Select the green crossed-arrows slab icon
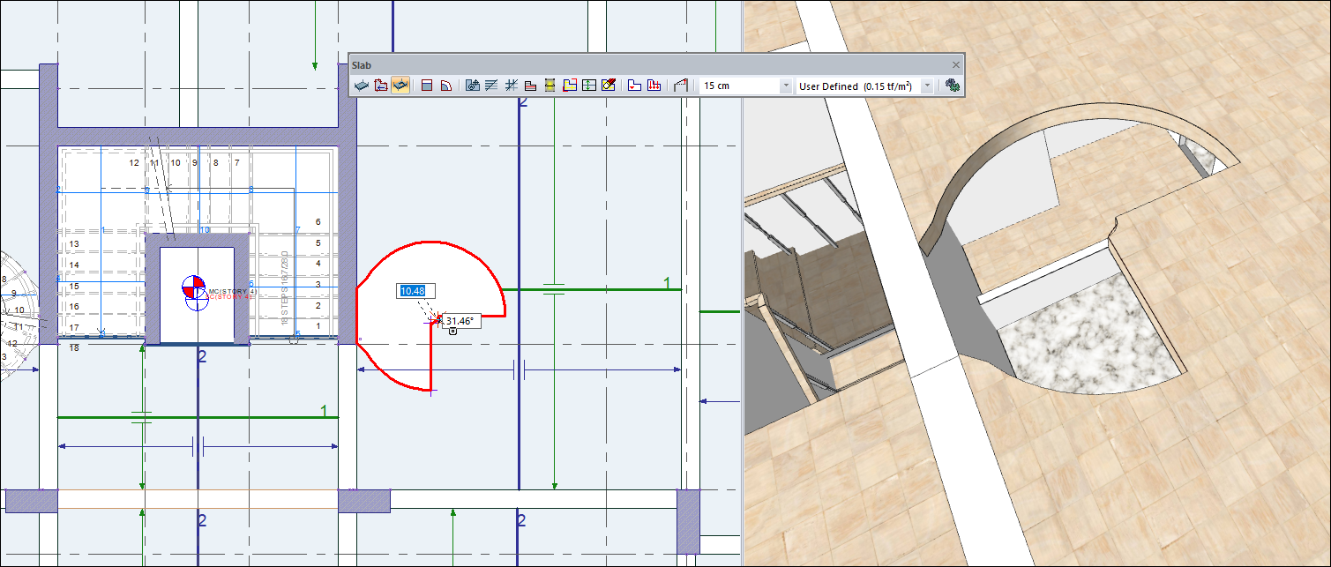 [x=588, y=86]
